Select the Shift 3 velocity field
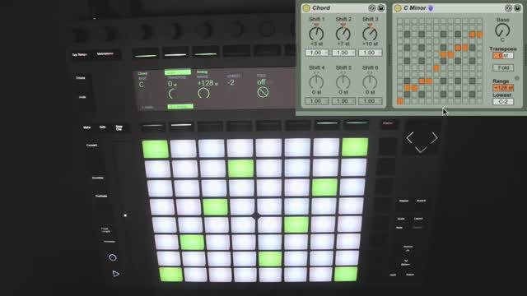 coord(370,53)
